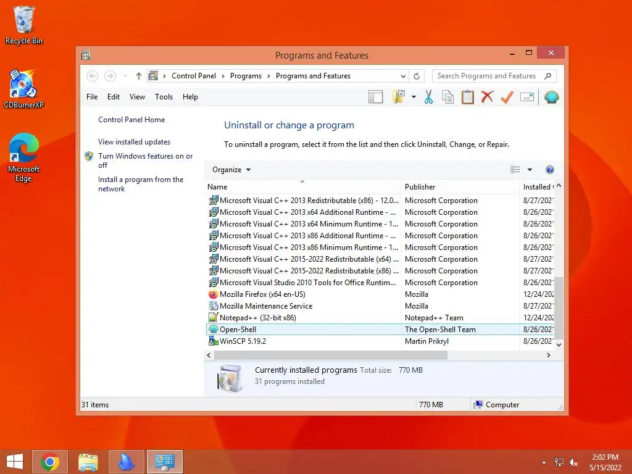Open the Tools menu
The width and height of the screenshot is (632, 474).
[164, 97]
